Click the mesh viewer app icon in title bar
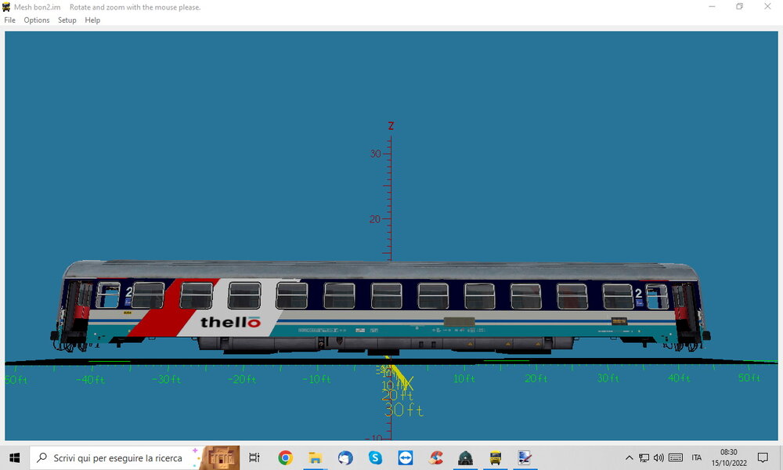 (x=6, y=7)
